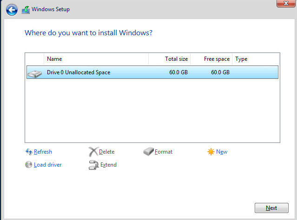Click the 60.0 GB total size value
Image resolution: width=297 pixels, height=220 pixels.
click(178, 72)
